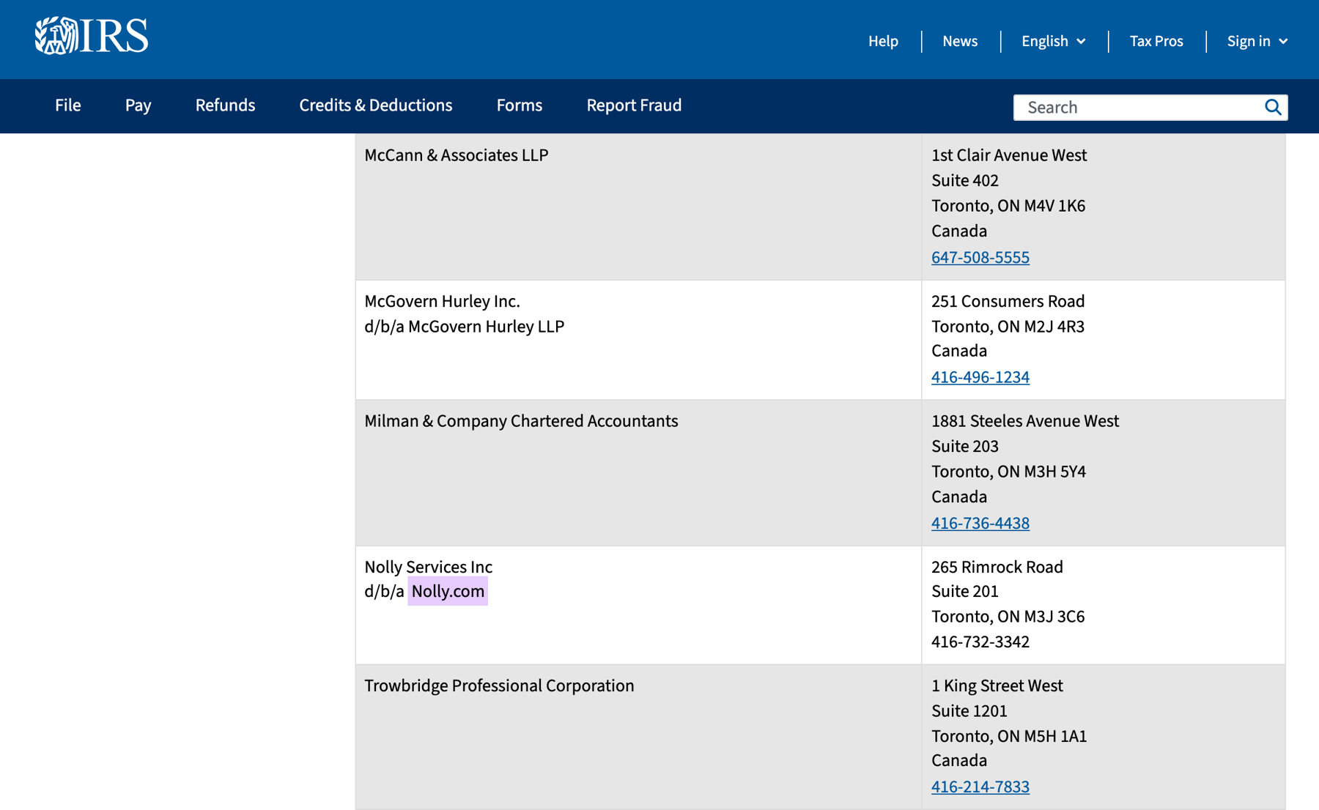Open the Refunds menu
1319x810 pixels.
[225, 105]
